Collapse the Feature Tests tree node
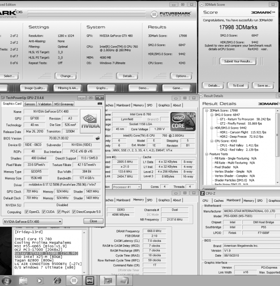 coord(207,154)
